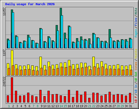Select the 208722 kB axis value
Viewport: 139px width, 109px height.
pyautogui.click(x=4, y=81)
